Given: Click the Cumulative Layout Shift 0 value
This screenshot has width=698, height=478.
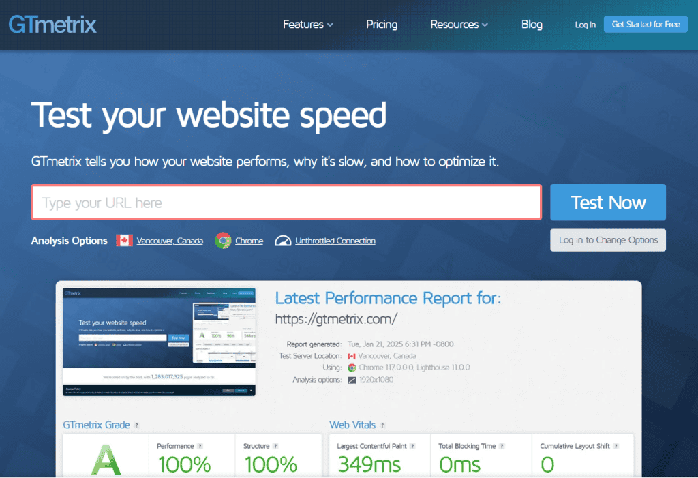Looking at the screenshot, I should coord(547,464).
